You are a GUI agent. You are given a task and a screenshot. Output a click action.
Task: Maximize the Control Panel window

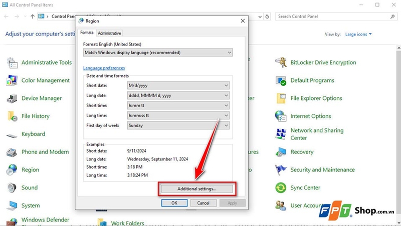[x=377, y=5]
